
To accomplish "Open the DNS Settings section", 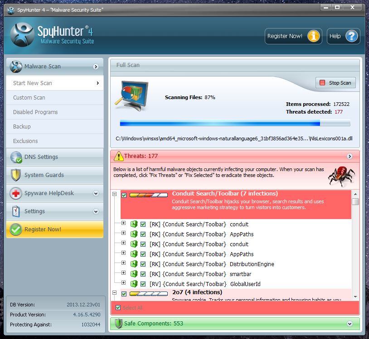I will point(55,157).
